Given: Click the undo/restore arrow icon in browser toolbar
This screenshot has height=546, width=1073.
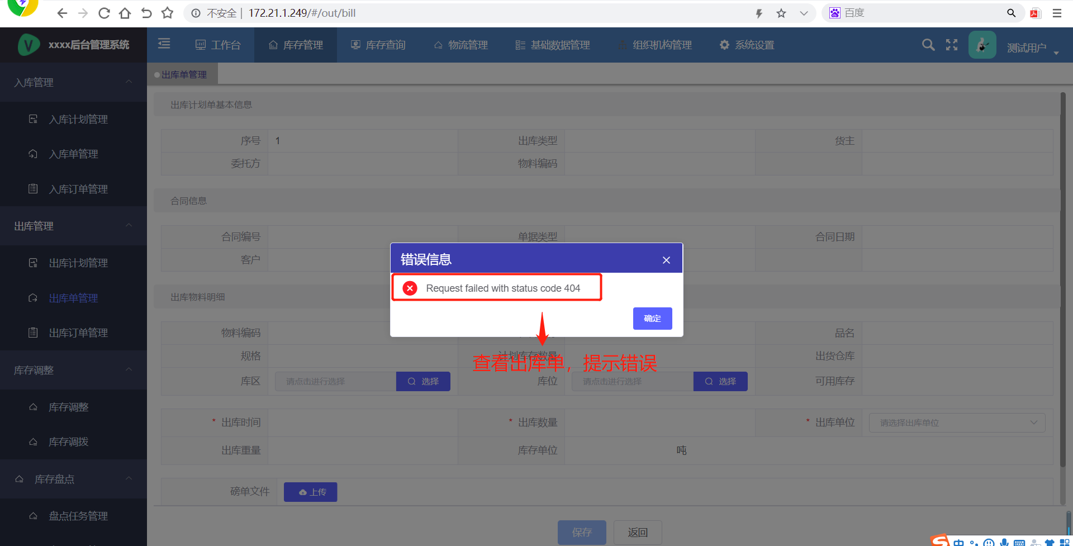Looking at the screenshot, I should (x=146, y=13).
